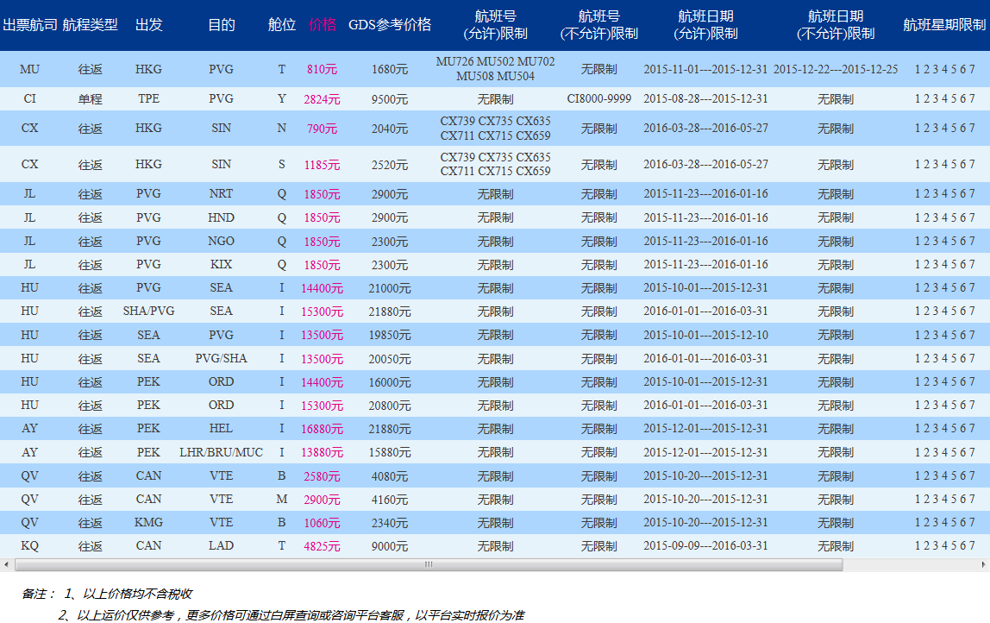Screen dimensions: 990x623
Task: Select the 4825元 price cell
Action: pyautogui.click(x=322, y=546)
